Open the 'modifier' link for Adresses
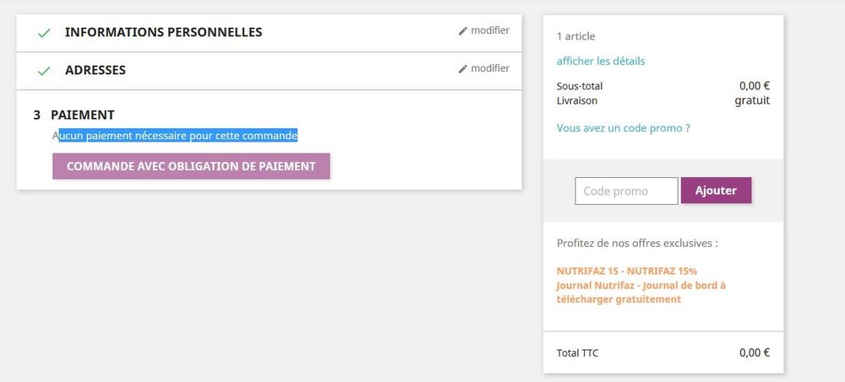 coord(489,68)
